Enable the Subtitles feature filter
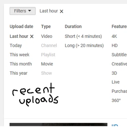Viewport: 127px width, 127px height. click(x=119, y=55)
